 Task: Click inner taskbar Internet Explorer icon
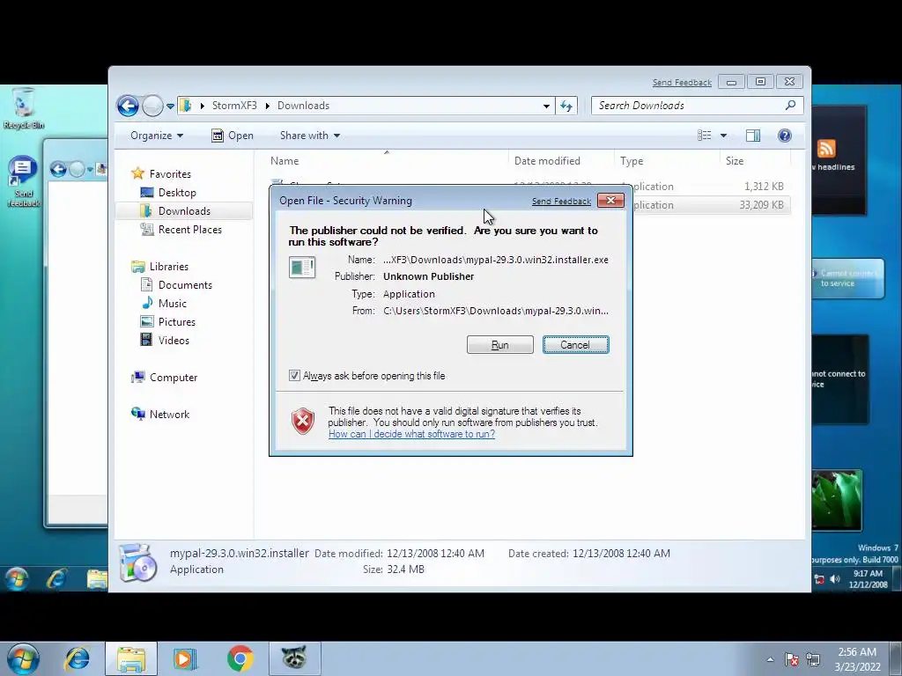click(x=56, y=578)
